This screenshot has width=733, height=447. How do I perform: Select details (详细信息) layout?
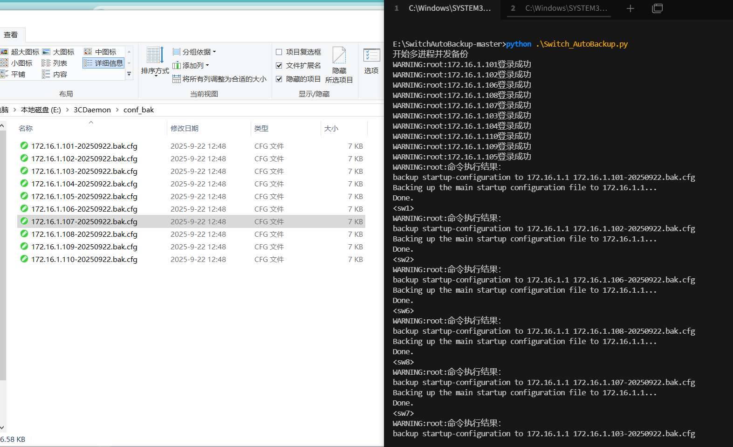point(103,63)
